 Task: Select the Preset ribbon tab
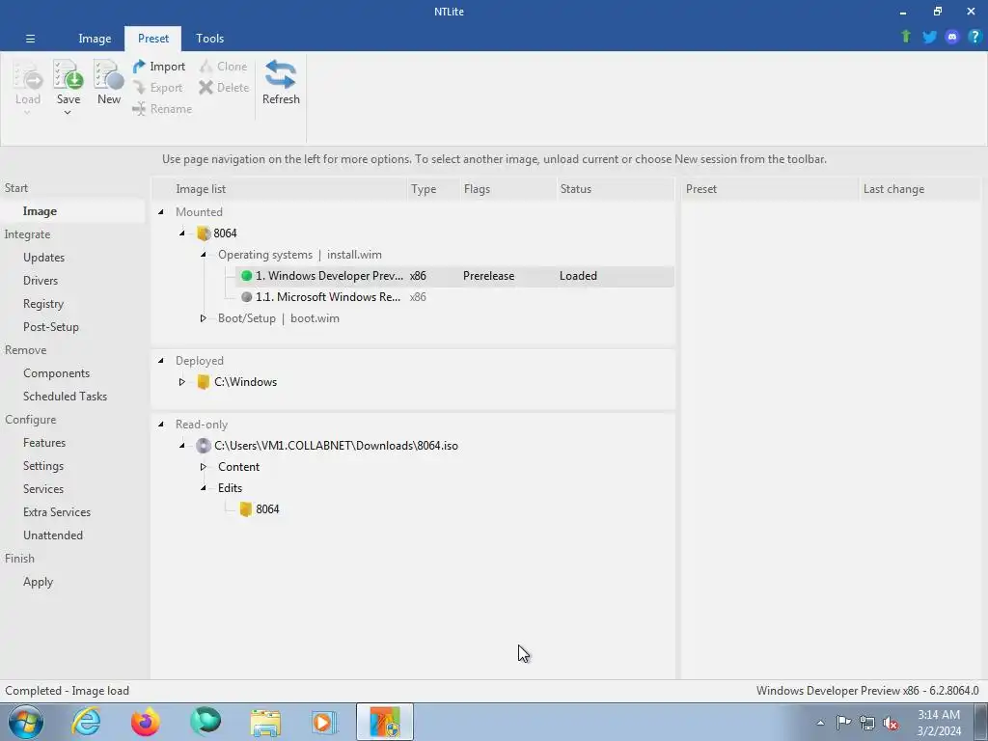coord(153,39)
